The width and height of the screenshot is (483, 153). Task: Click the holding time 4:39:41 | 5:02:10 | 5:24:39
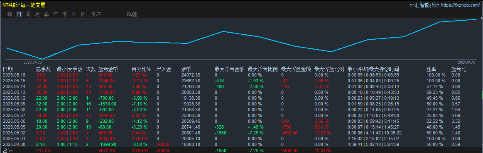pyautogui.click(x=373, y=144)
